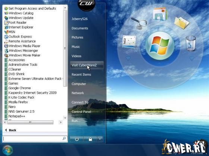Image resolution: width=209 pixels, height=156 pixels.
Task: Expand the Google Chrome folder
Action: coord(18,88)
